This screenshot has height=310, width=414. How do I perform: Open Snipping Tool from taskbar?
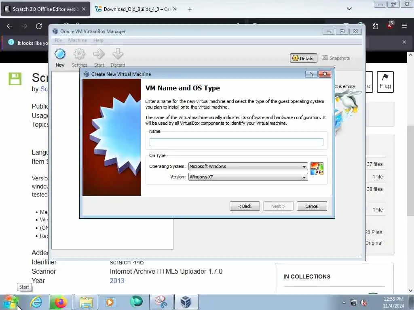161,302
